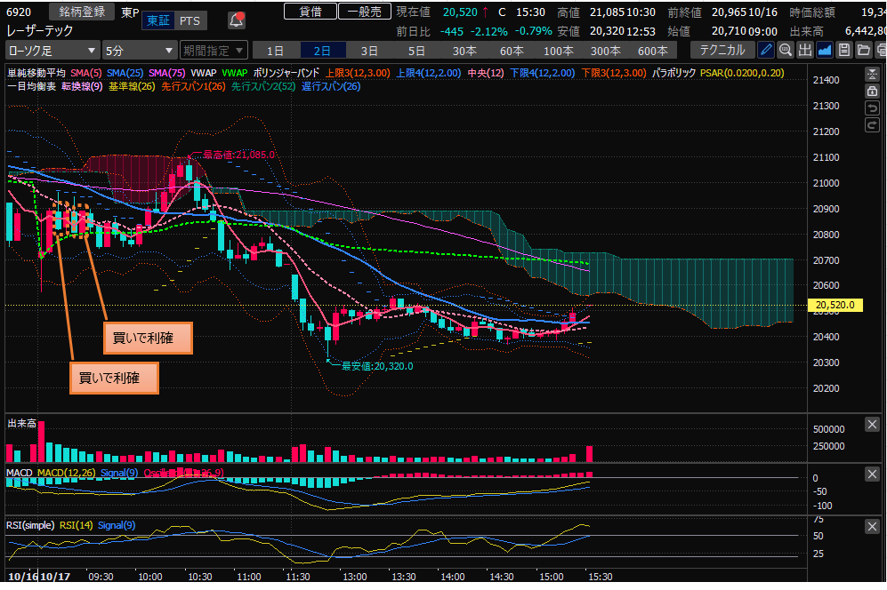This screenshot has width=887, height=590.
Task: Click the 出 volume display icon
Action: click(x=805, y=50)
